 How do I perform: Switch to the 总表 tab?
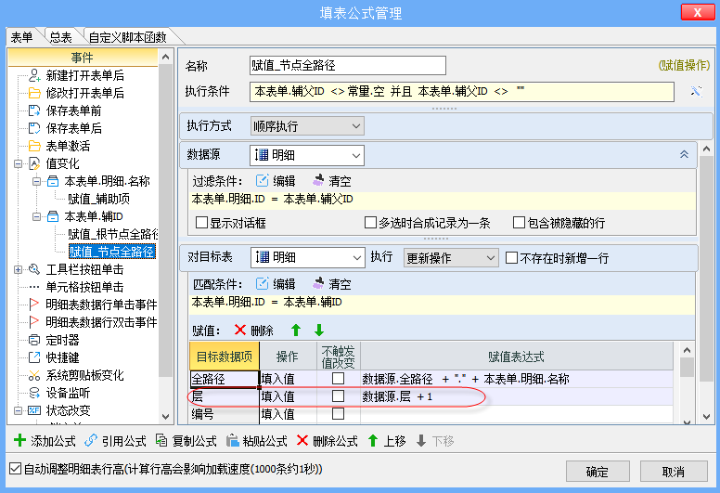coord(61,37)
